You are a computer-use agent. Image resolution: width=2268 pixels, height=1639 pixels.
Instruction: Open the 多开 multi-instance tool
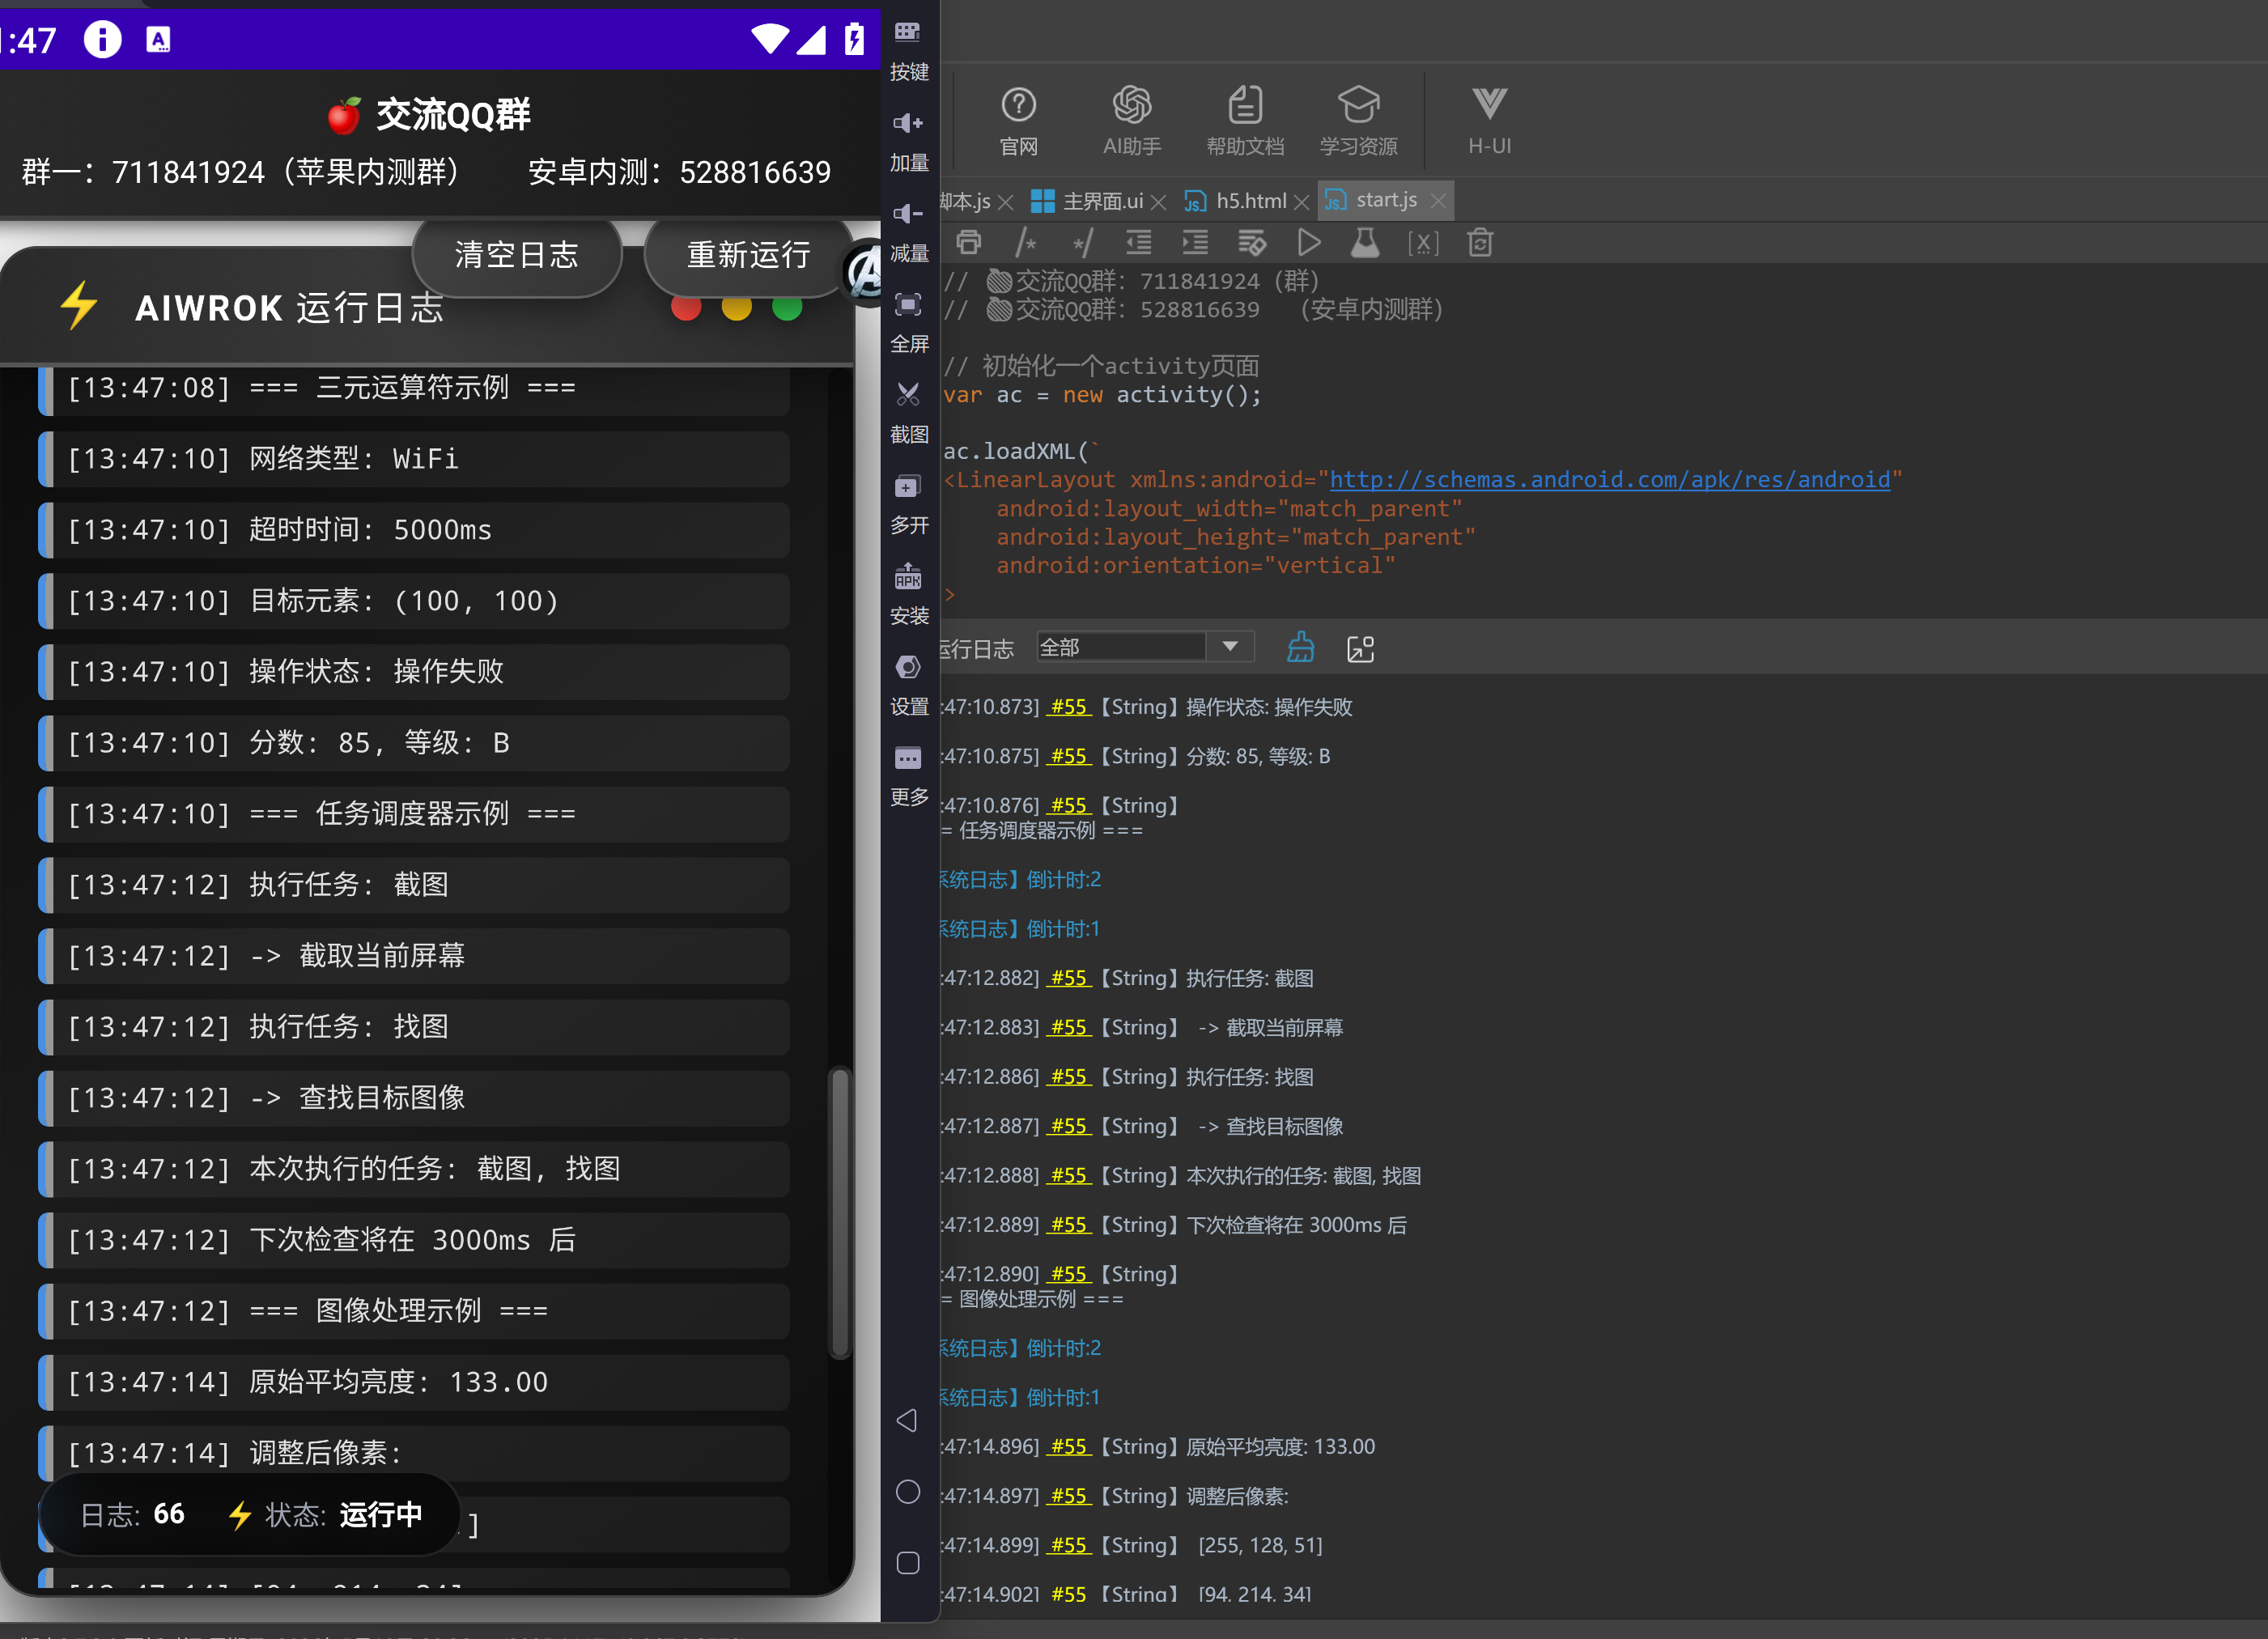908,504
